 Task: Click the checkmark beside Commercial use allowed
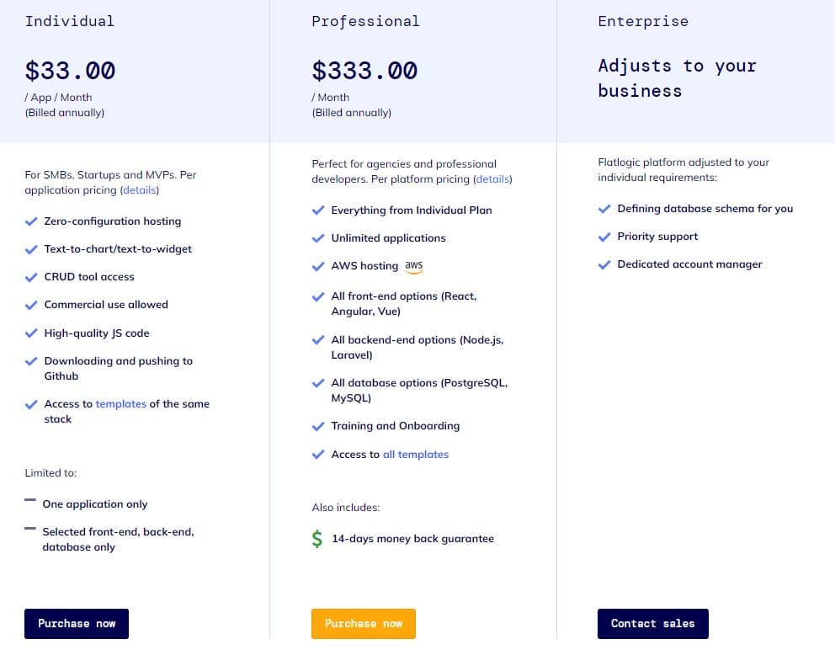click(x=31, y=304)
